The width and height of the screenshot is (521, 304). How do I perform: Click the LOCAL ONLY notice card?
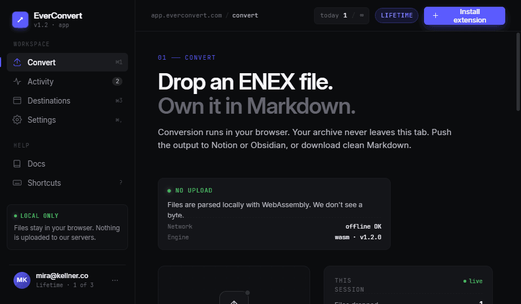[x=68, y=227]
